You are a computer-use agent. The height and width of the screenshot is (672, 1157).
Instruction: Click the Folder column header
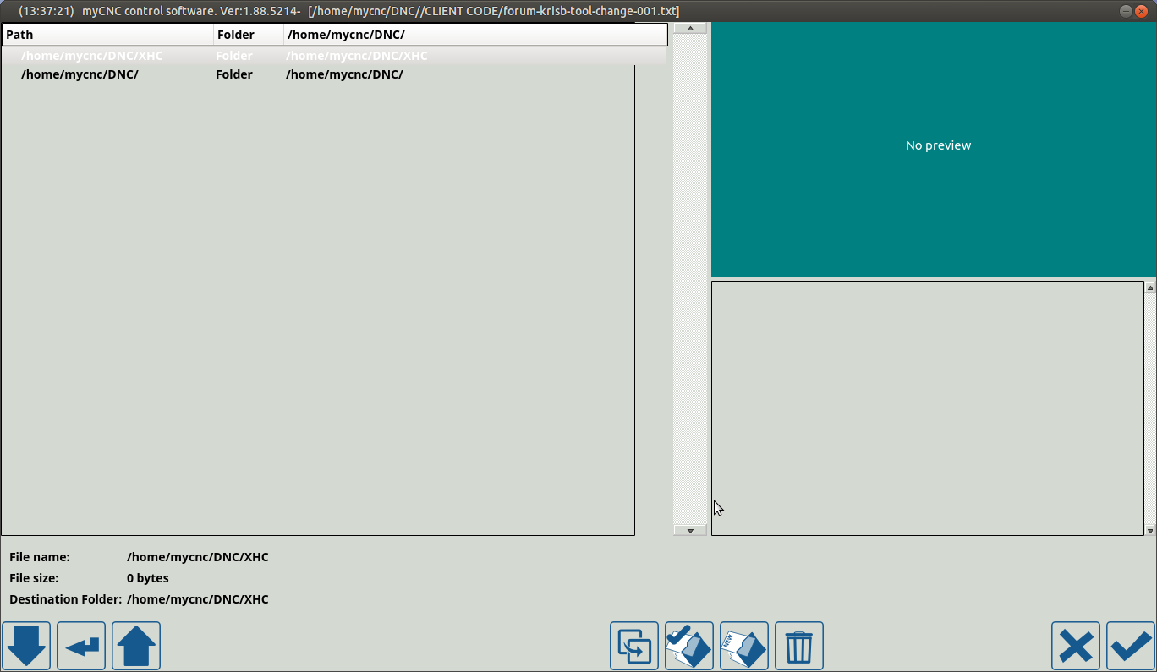248,35
